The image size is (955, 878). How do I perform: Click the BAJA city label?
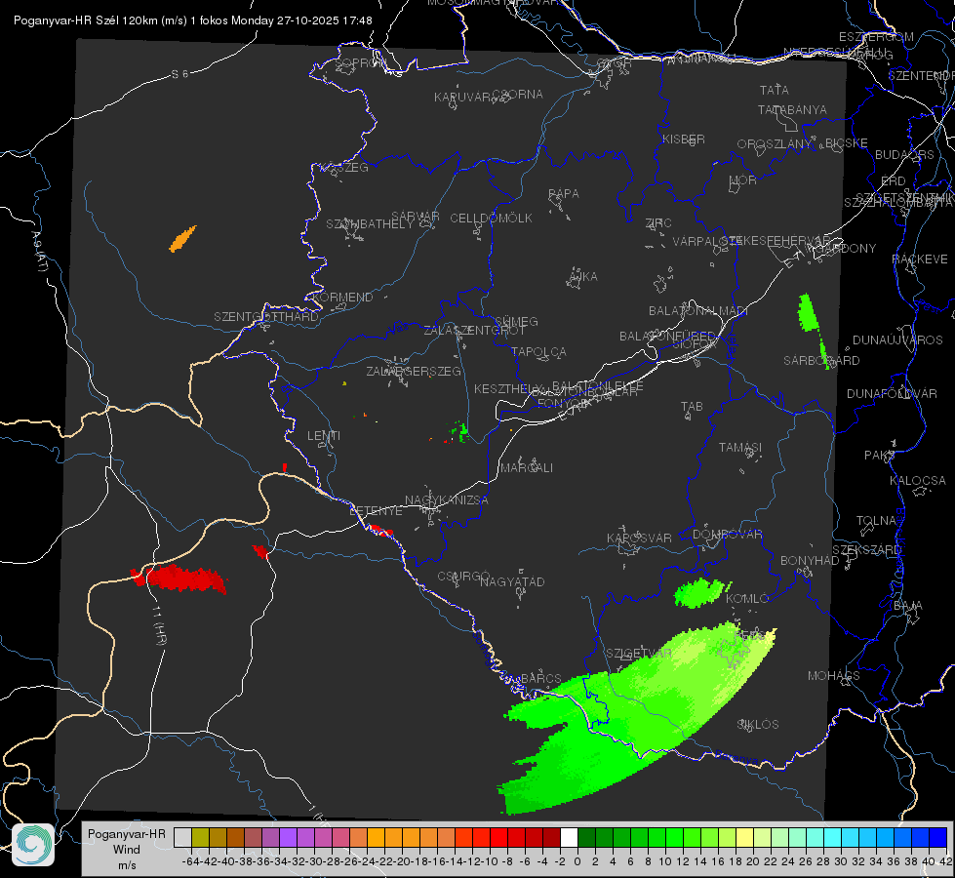(x=908, y=606)
